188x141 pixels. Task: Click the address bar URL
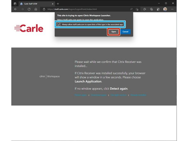coord(72,9)
